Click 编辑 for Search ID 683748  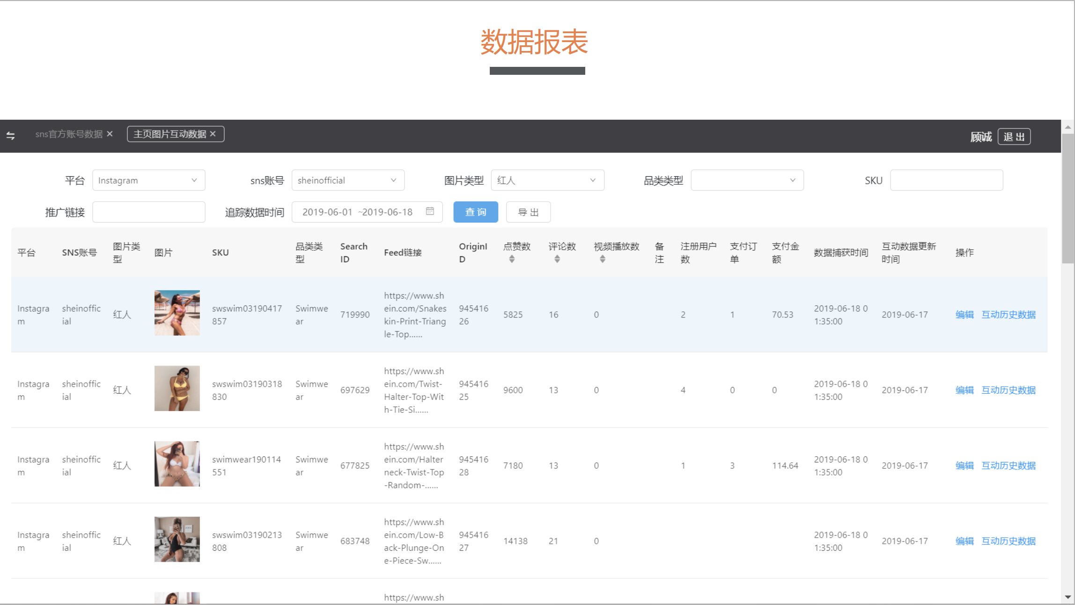click(x=965, y=541)
